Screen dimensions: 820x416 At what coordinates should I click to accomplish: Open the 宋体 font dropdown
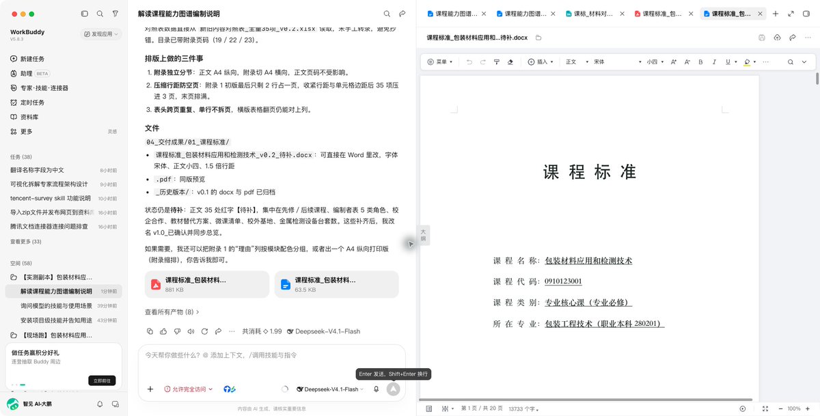click(x=616, y=61)
